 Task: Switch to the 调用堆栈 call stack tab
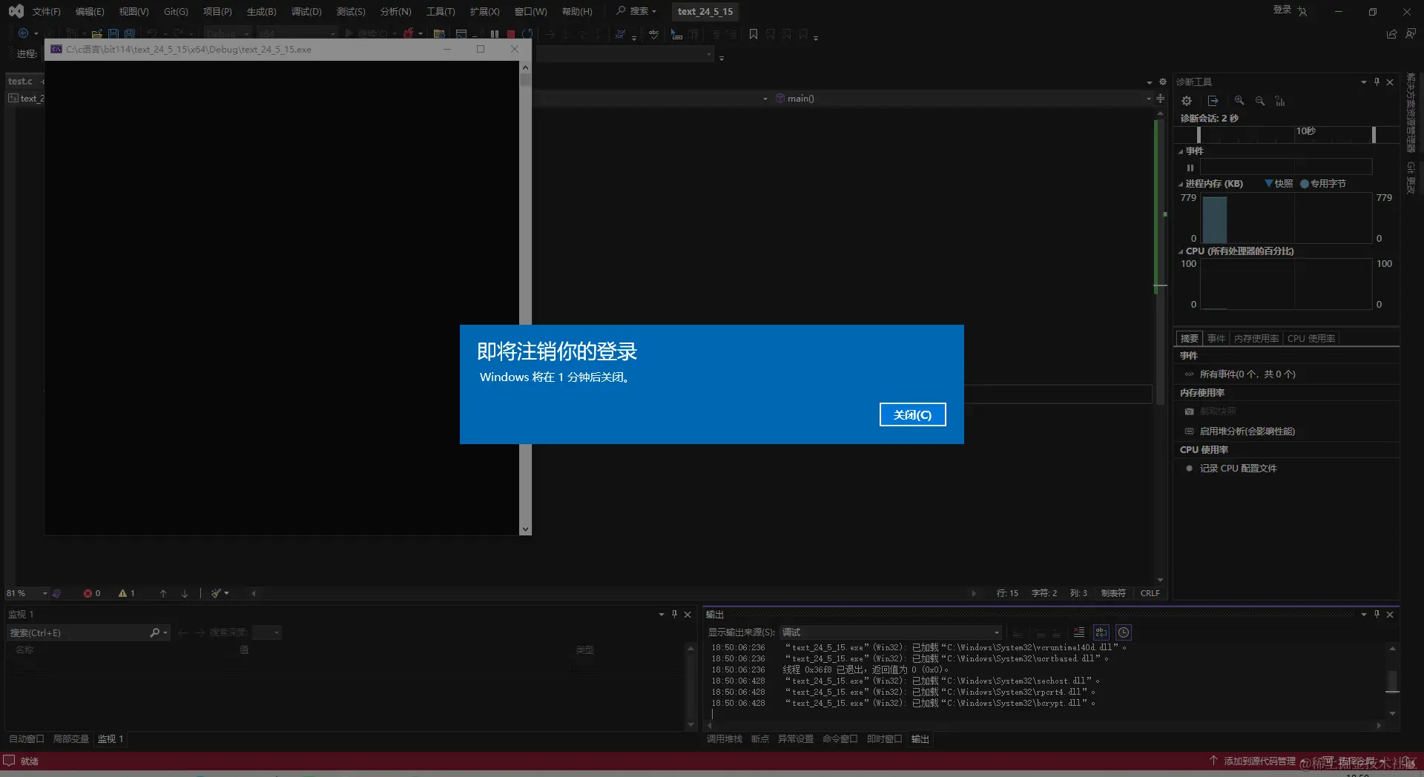725,739
